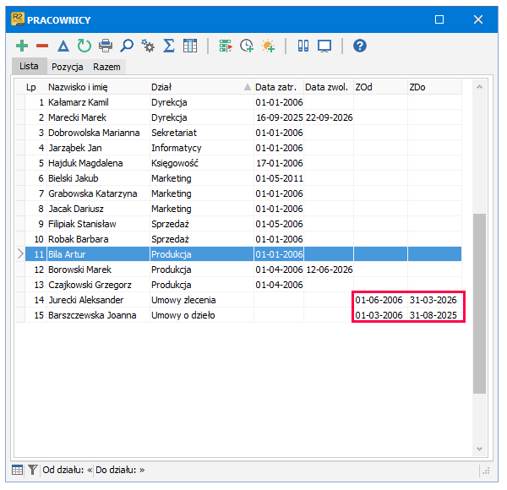This screenshot has height=490, width=507.
Task: Select row Filipiak Stanisław
Action: tap(238, 224)
